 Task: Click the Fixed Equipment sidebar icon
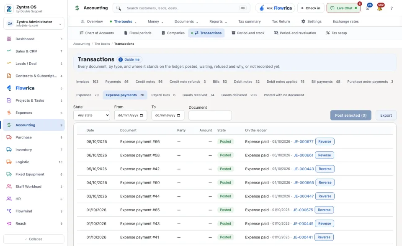coord(9,174)
